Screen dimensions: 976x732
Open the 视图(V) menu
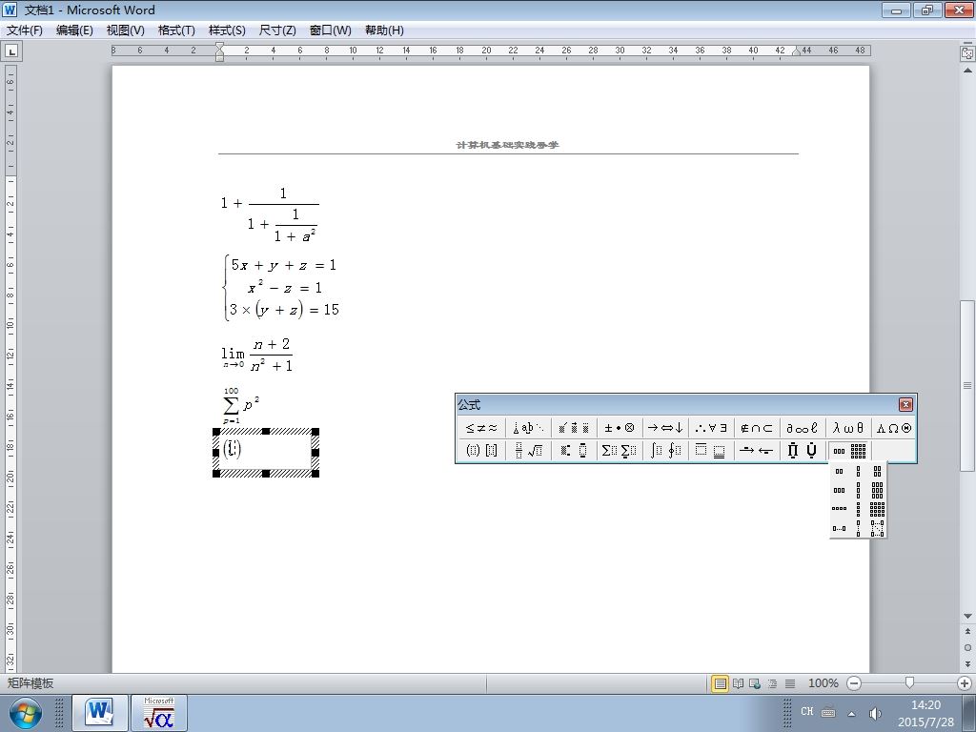pos(125,30)
